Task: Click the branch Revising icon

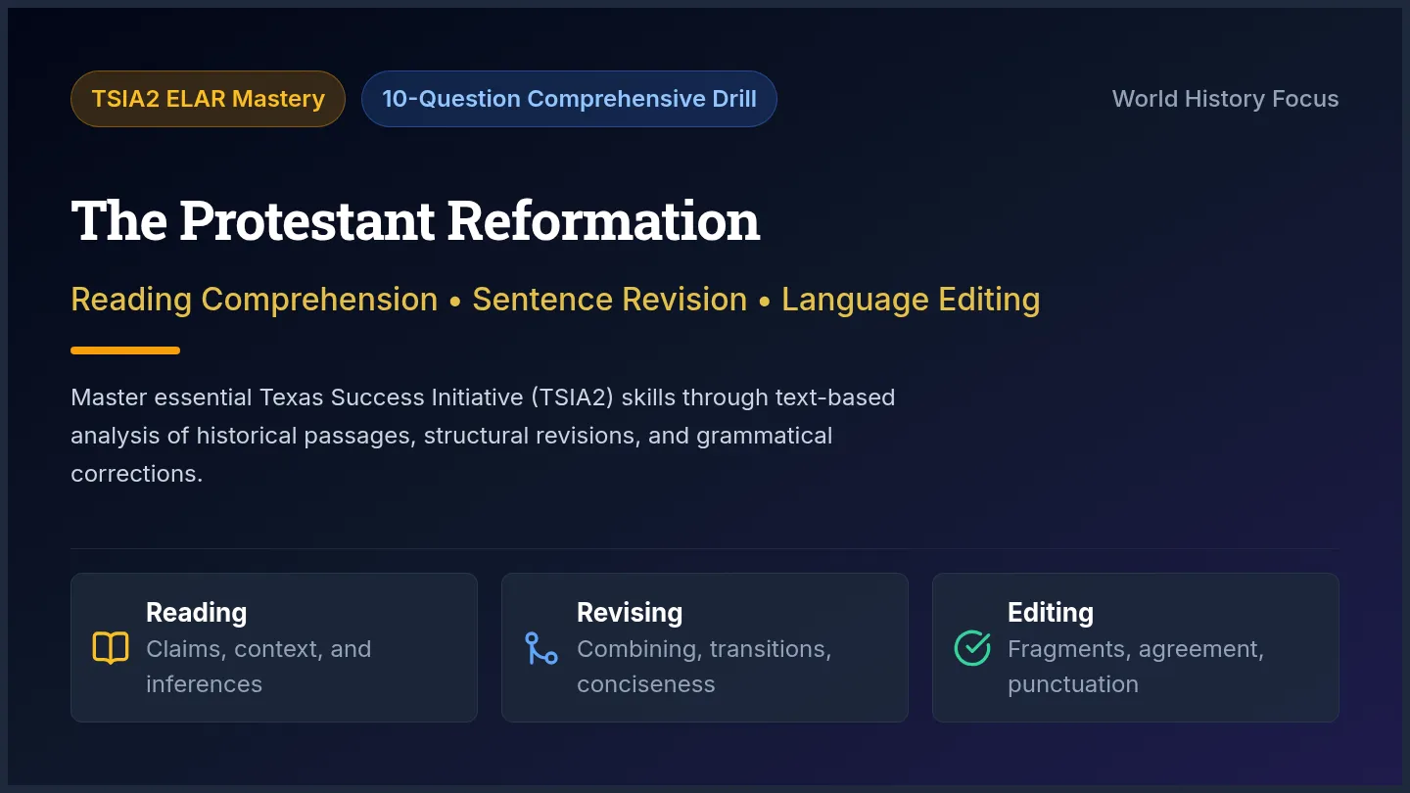Action: [541, 648]
